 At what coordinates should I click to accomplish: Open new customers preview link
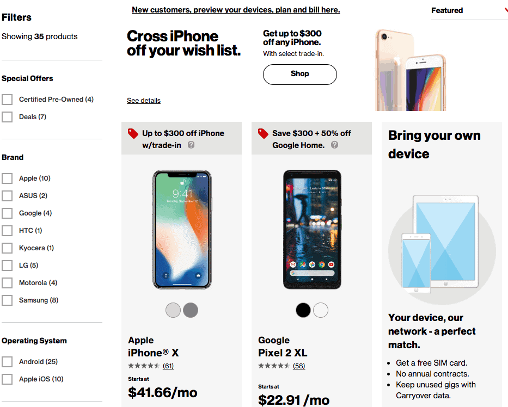(x=236, y=10)
